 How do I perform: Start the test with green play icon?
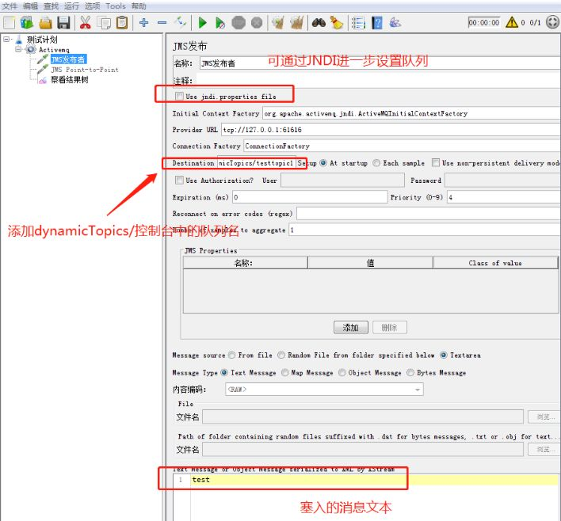tap(203, 23)
